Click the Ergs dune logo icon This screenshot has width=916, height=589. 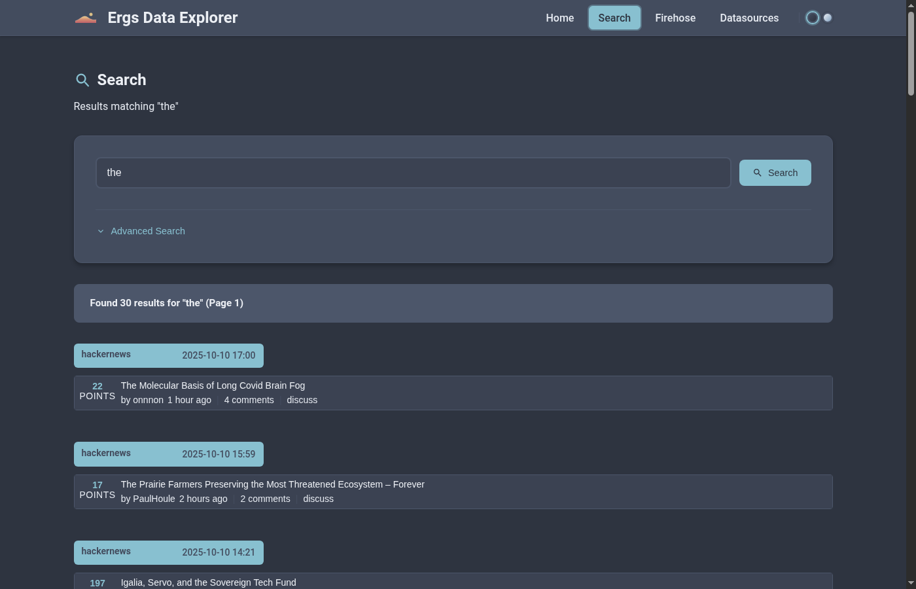[x=86, y=18]
